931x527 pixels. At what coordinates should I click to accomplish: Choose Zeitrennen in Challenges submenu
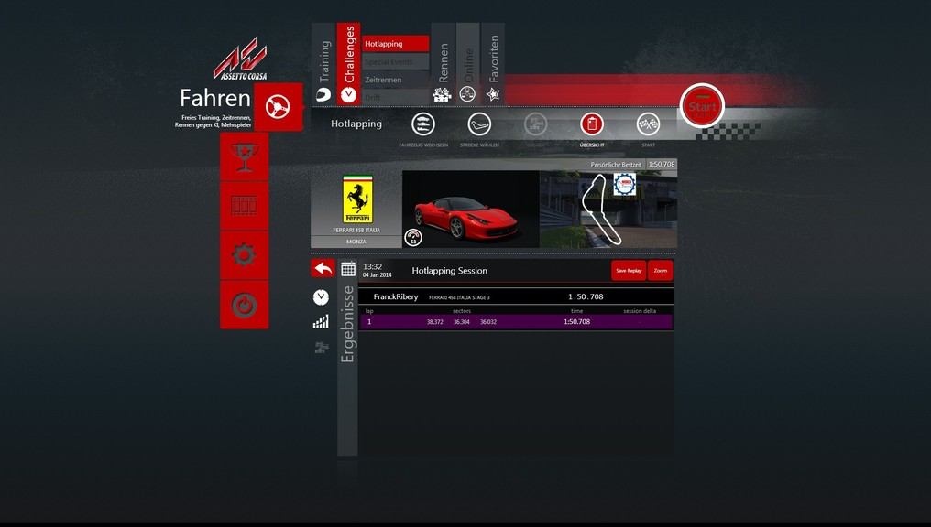pyautogui.click(x=396, y=80)
